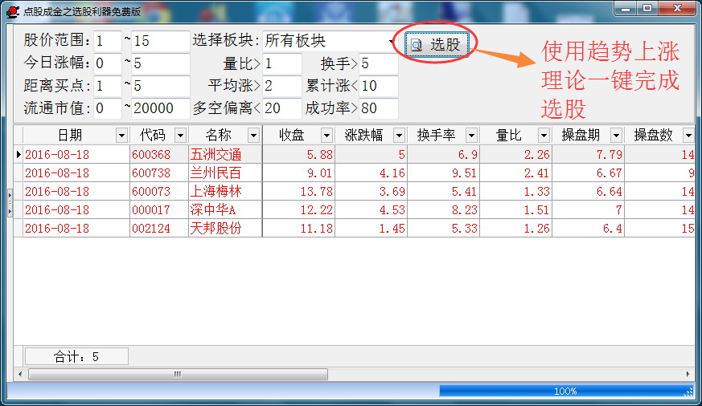Open the 代码 column filter dropdown
Viewport: 702px width, 406px height.
pos(180,136)
